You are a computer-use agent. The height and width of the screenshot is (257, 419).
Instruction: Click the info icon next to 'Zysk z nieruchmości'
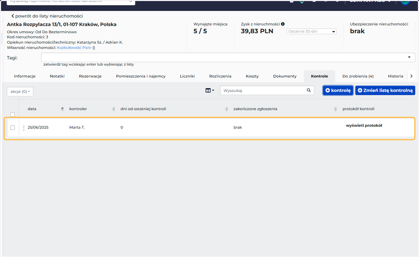pos(283,24)
